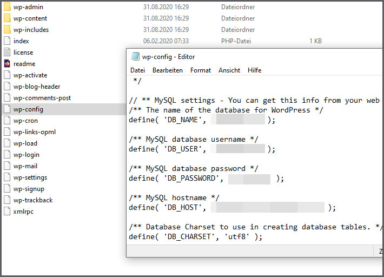
Task: Select the wp-load file name
Action: pyautogui.click(x=25, y=143)
